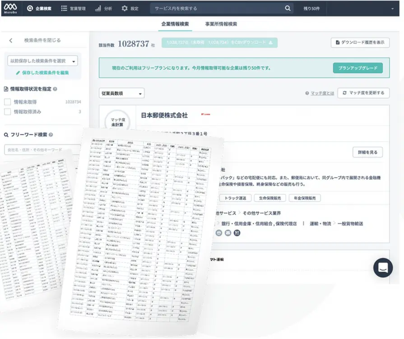
Task: Click マッチ度を更新する button
Action: [x=363, y=93]
